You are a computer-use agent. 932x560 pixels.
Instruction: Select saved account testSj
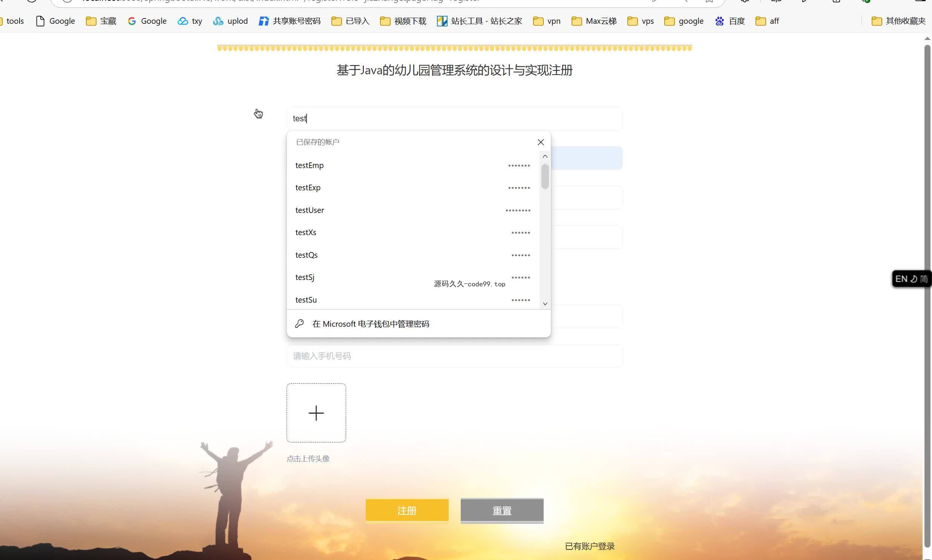[x=413, y=277]
